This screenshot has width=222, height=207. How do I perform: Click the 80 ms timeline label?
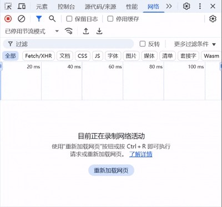click(x=156, y=66)
